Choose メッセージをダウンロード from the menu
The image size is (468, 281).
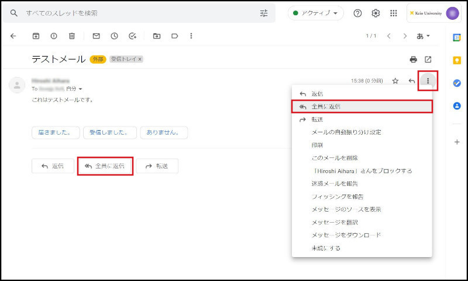(346, 235)
